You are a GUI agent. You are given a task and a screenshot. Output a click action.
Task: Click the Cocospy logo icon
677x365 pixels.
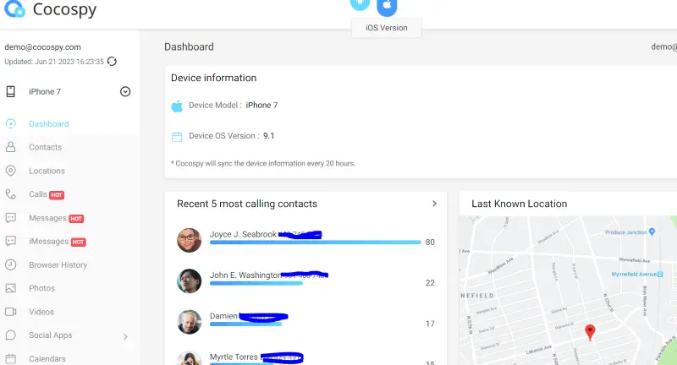click(x=14, y=8)
